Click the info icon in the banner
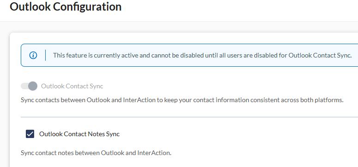The image size is (358, 167). coord(33,55)
